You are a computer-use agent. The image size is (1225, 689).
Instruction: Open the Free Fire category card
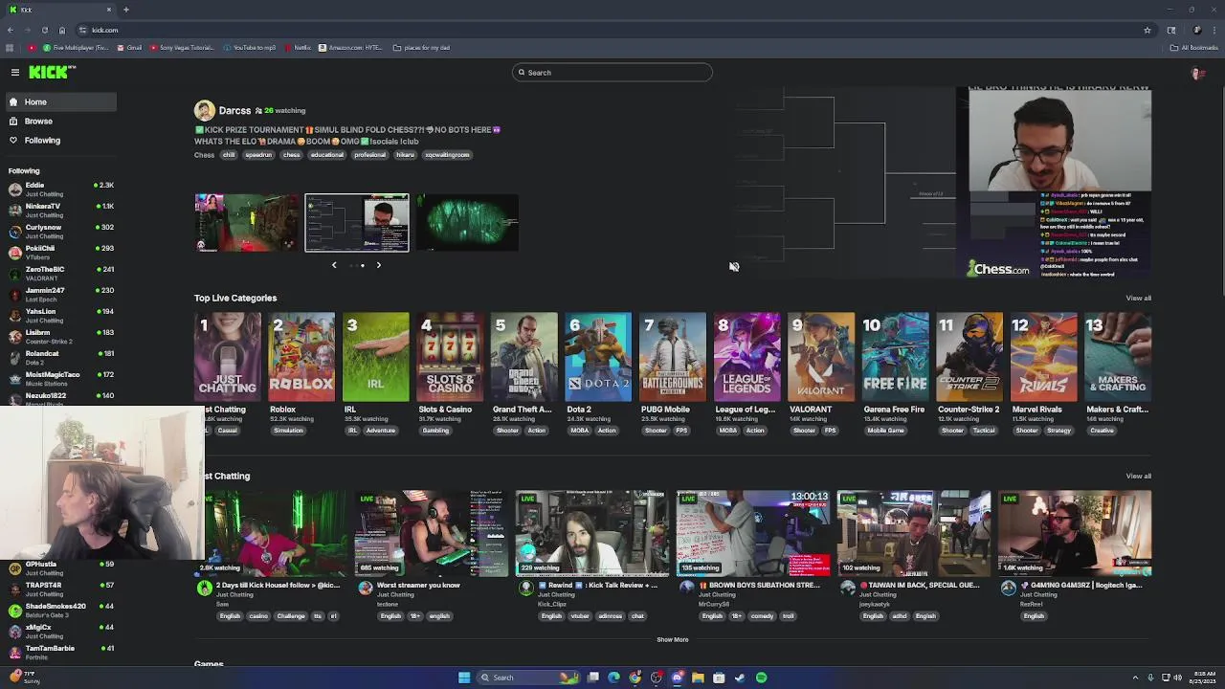click(x=896, y=356)
